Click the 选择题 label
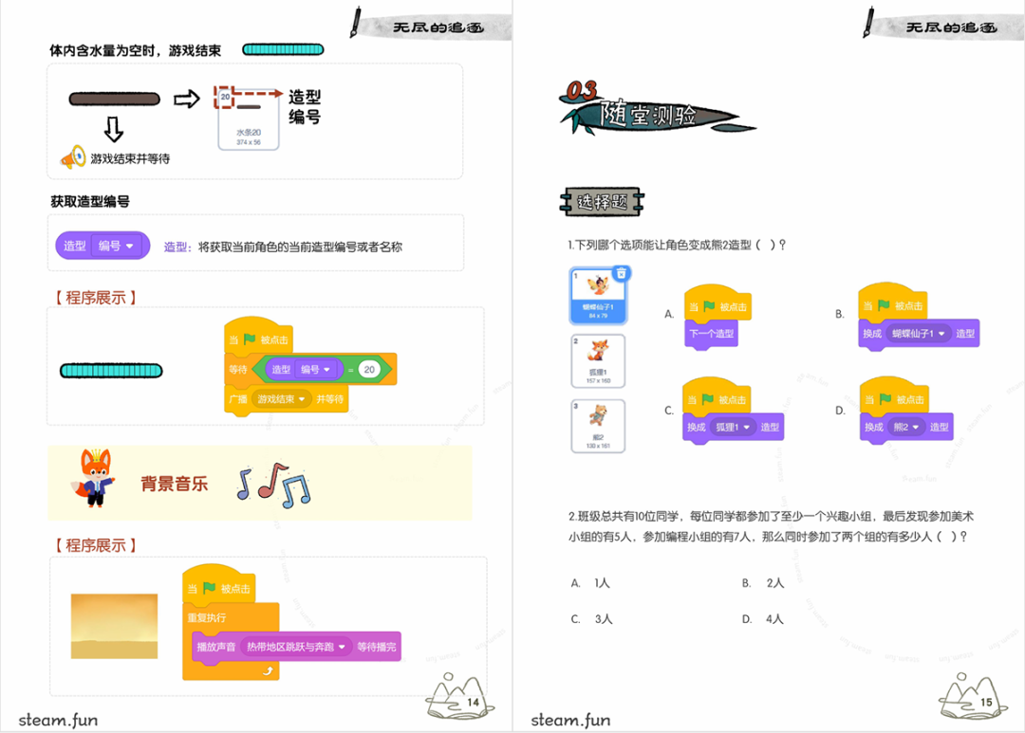This screenshot has width=1025, height=733. [x=602, y=202]
